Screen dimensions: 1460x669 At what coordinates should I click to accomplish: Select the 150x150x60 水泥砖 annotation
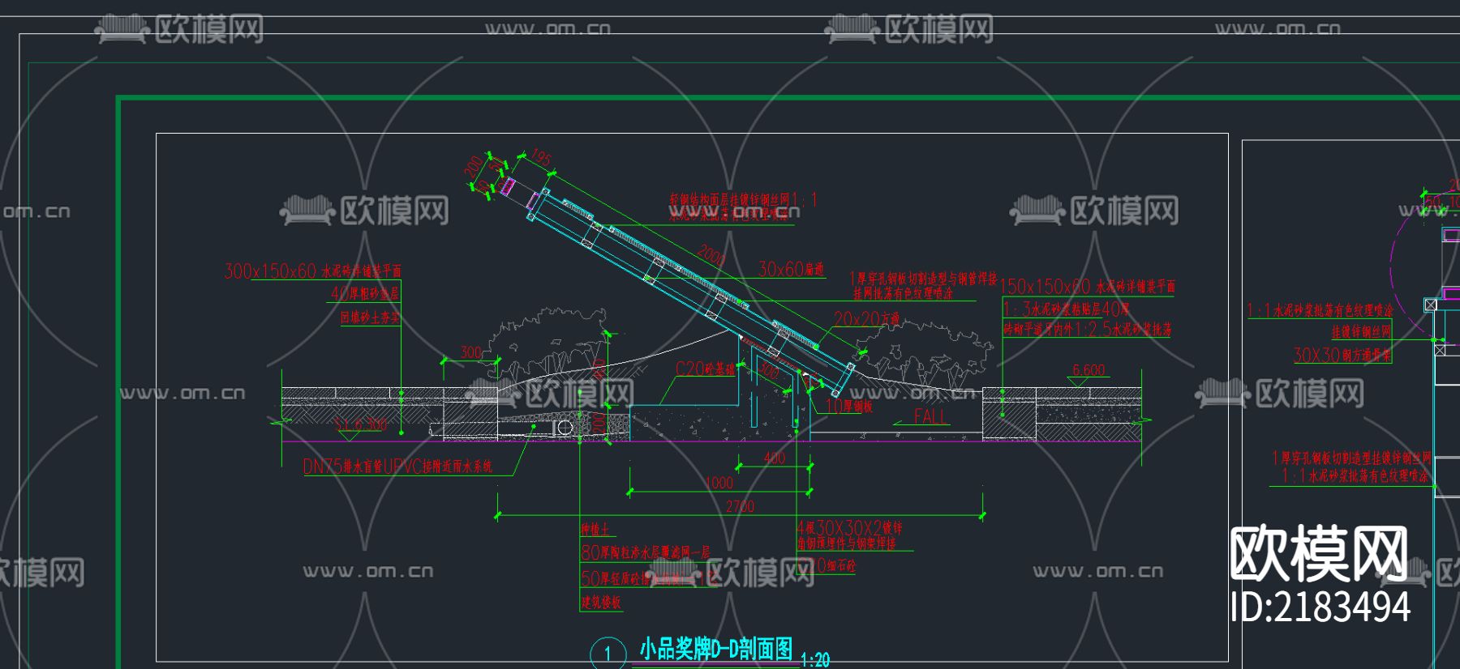pos(1087,287)
